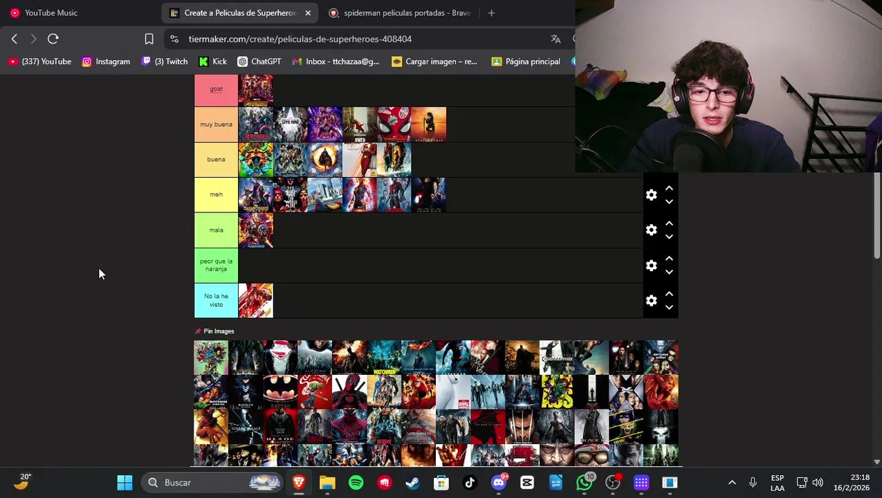The image size is (882, 498).
Task: Open Spotify from taskbar
Action: click(x=356, y=483)
